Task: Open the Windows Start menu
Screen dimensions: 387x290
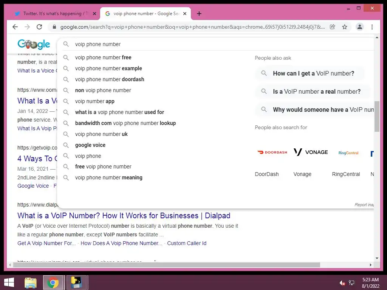Action: pyautogui.click(x=9, y=282)
